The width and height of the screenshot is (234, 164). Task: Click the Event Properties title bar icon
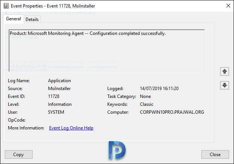(x=6, y=6)
